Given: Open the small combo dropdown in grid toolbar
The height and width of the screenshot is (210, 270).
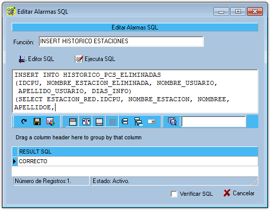Looking at the screenshot, I should click(x=152, y=122).
